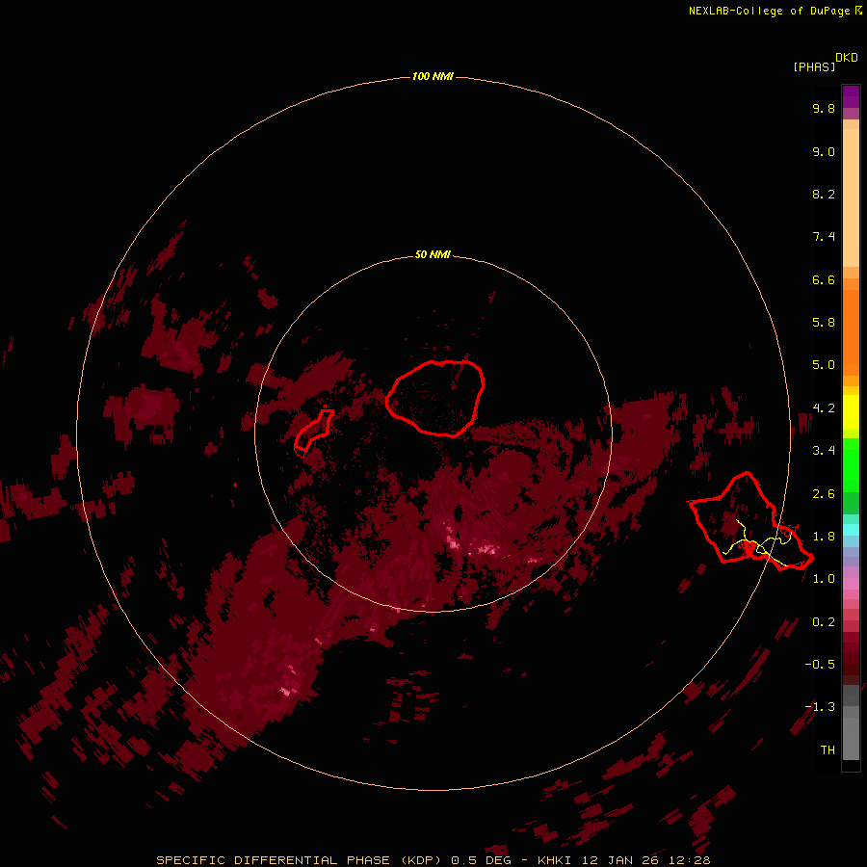Click the 6.6 legend value

click(x=824, y=279)
